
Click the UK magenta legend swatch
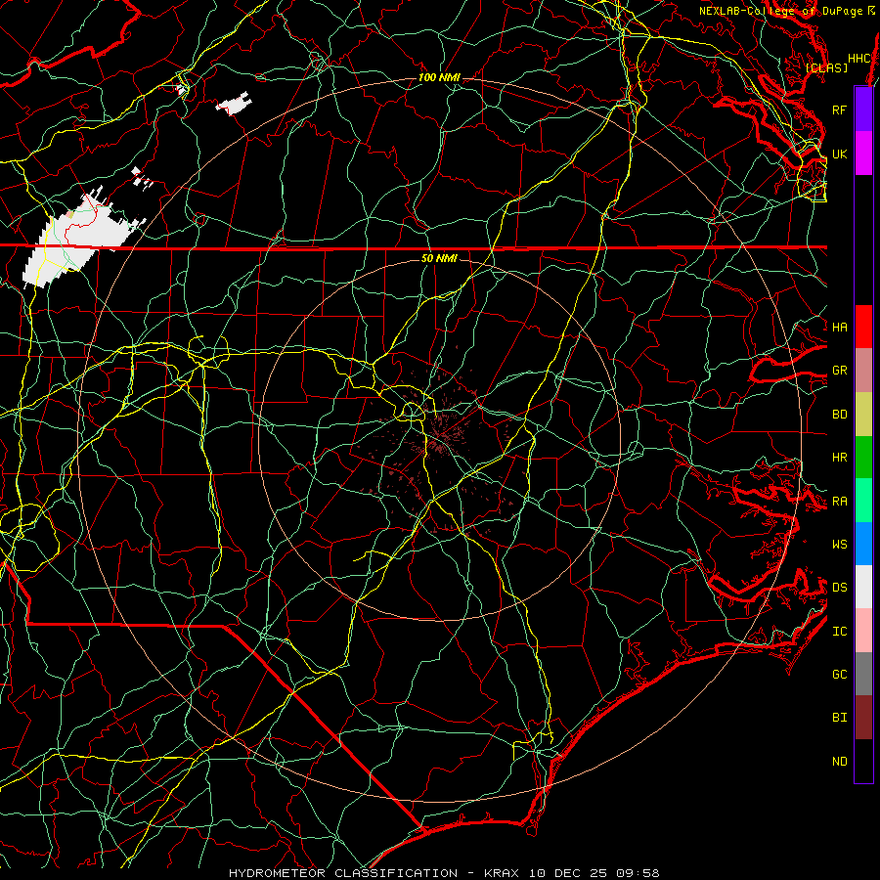click(x=863, y=154)
